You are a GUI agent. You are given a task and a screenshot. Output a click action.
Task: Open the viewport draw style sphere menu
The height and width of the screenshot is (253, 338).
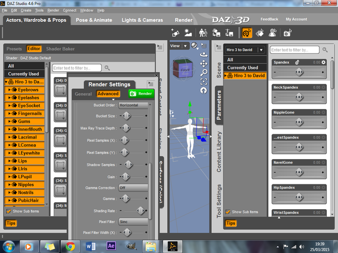[195, 46]
